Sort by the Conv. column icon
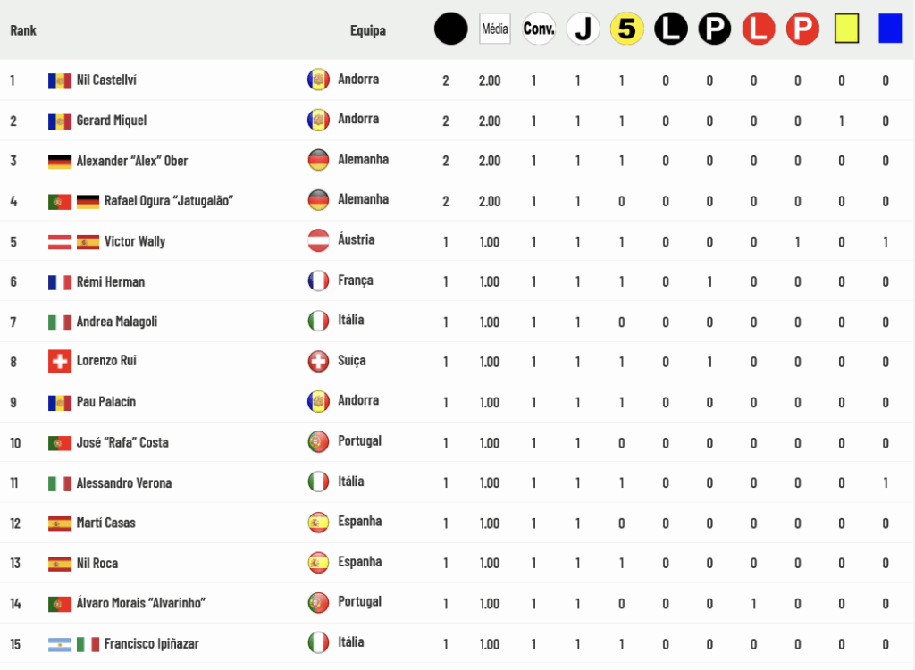915x670 pixels. (x=539, y=29)
